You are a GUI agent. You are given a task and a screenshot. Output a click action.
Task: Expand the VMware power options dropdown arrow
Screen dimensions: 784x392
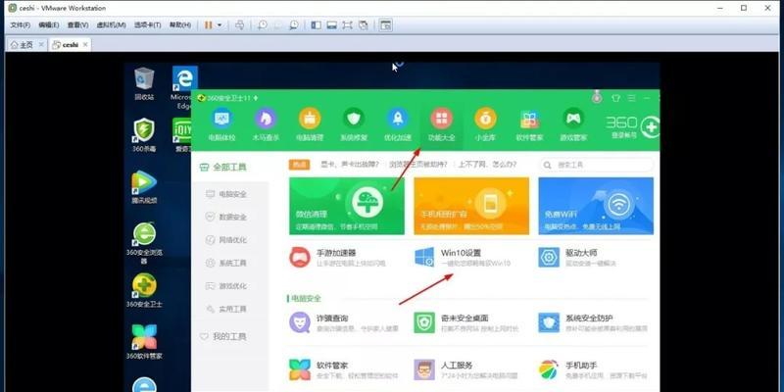click(220, 24)
